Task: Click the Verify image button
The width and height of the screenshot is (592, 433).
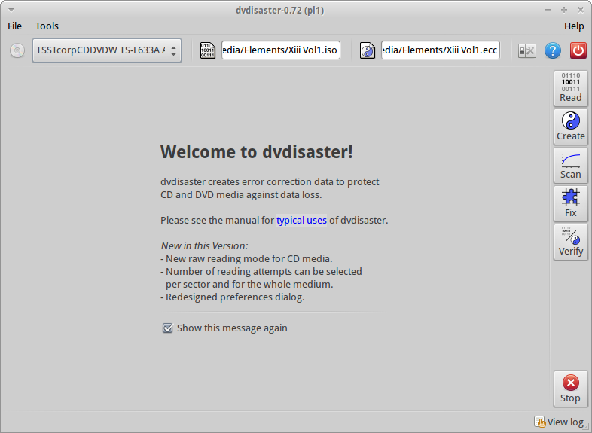Action: [x=570, y=242]
